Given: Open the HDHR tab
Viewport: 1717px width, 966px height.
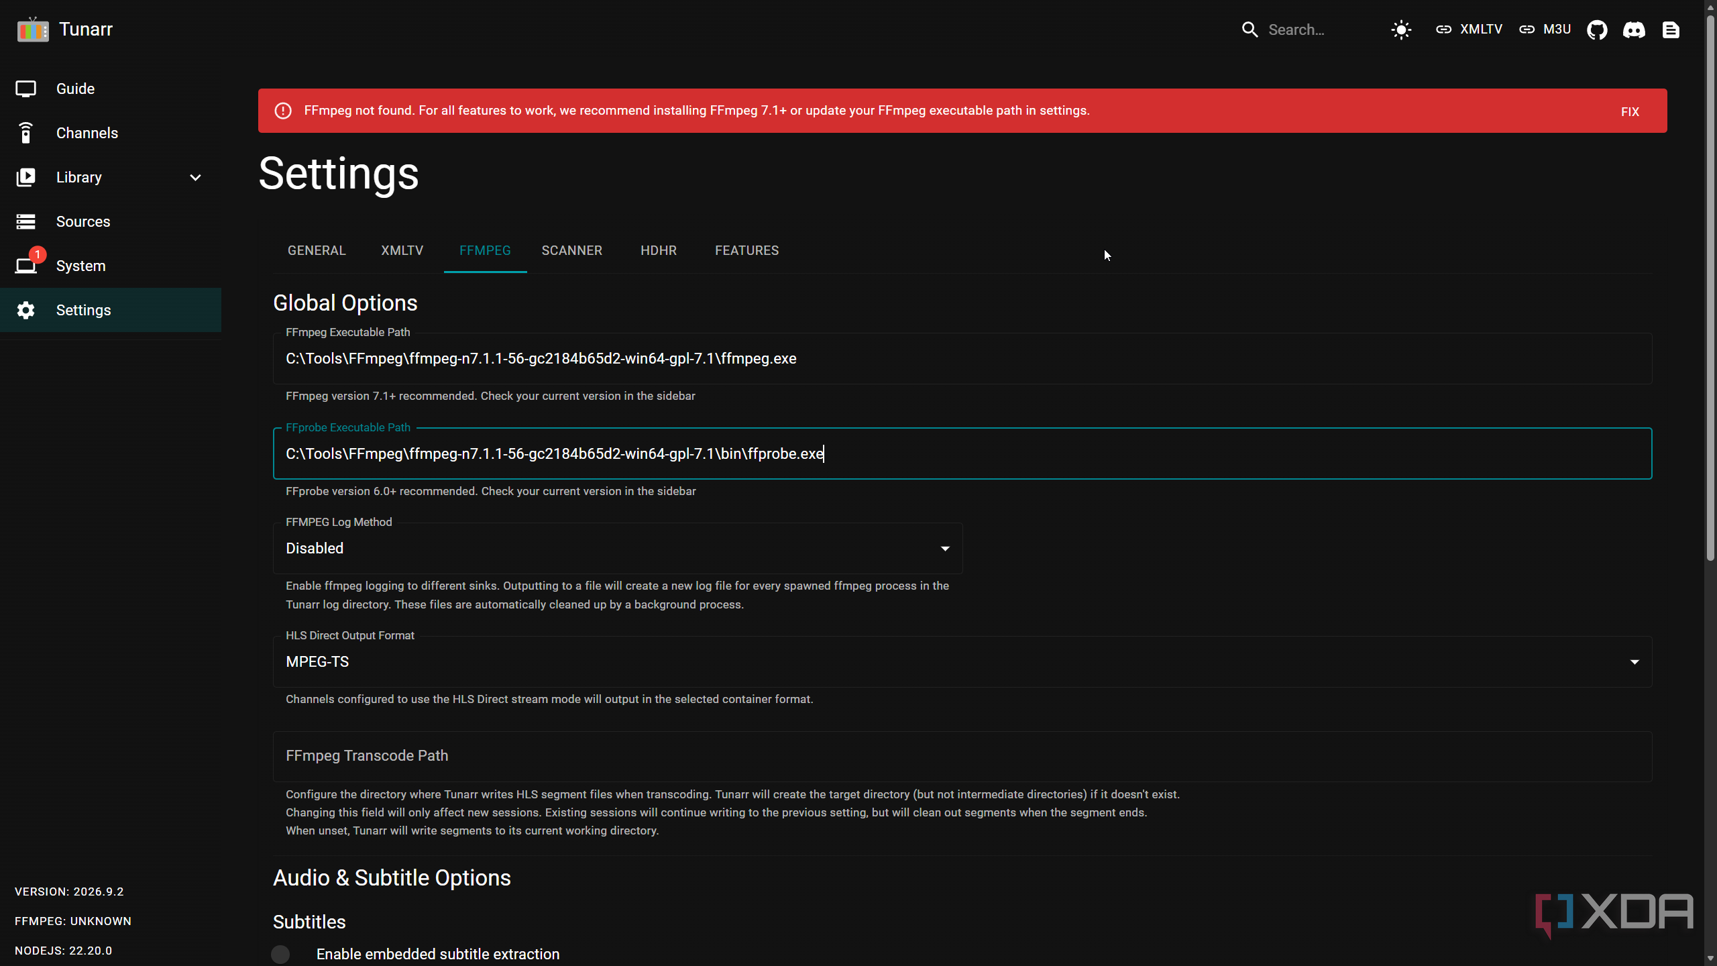Looking at the screenshot, I should tap(659, 250).
